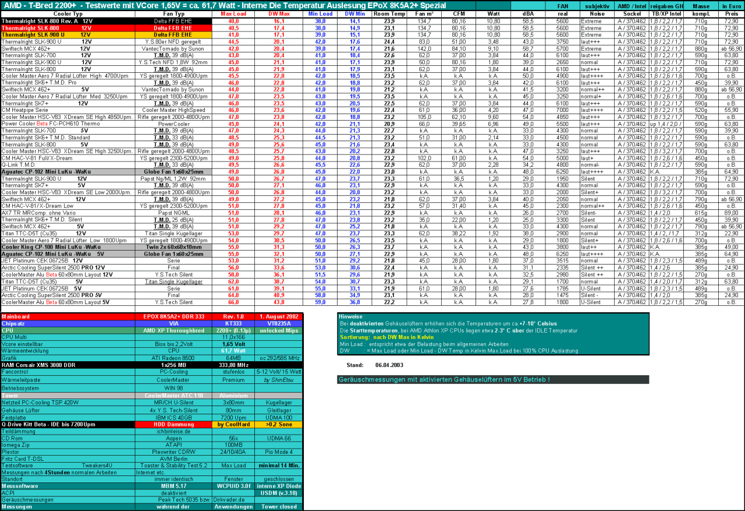Click the 'CFM' column header

pyautogui.click(x=459, y=13)
